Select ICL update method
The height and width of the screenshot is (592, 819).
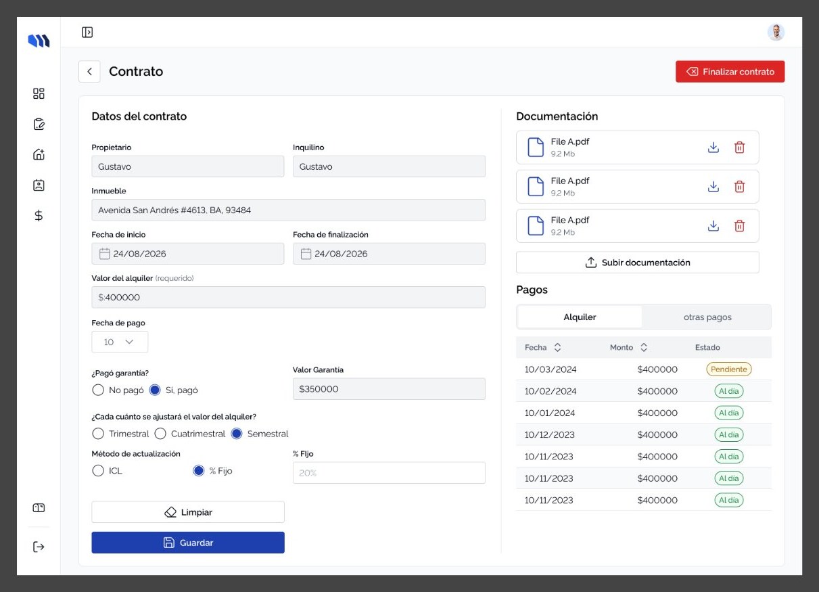tap(98, 470)
